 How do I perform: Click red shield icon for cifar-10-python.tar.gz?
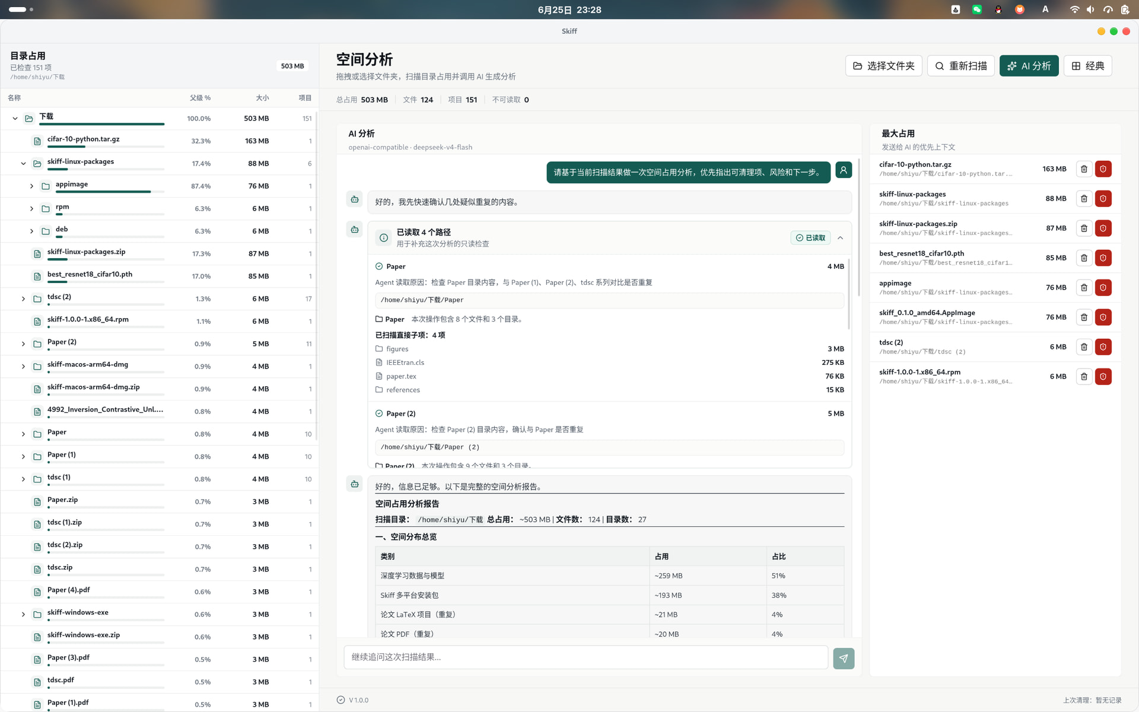click(x=1103, y=169)
